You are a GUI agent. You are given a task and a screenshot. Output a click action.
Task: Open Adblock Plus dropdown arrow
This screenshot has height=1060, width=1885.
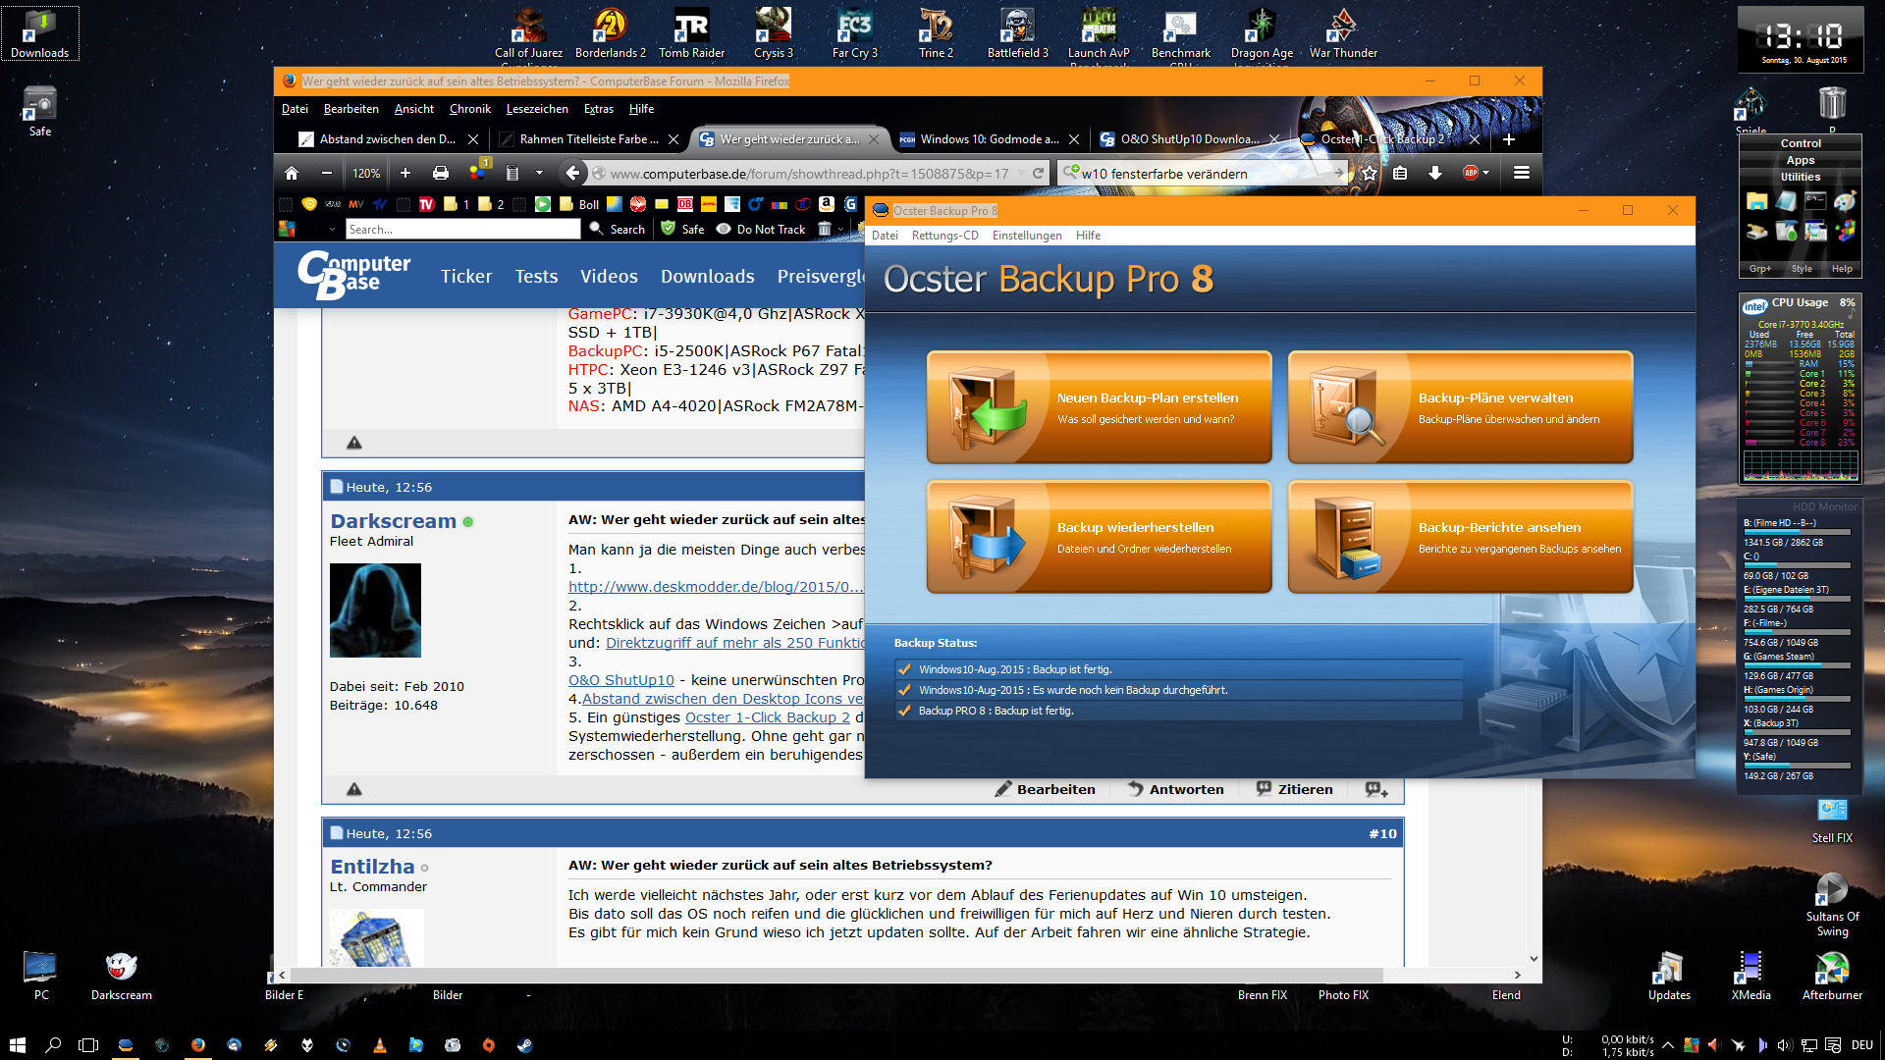point(1485,173)
